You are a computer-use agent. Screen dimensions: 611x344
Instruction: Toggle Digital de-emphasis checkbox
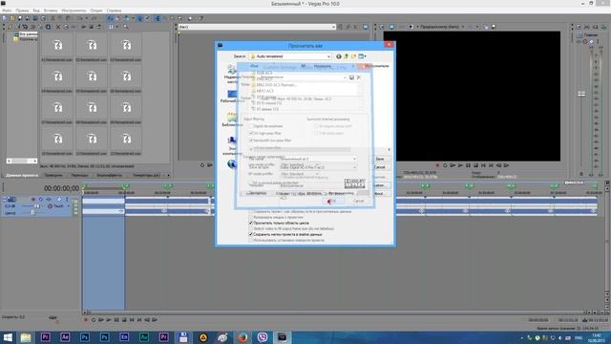click(x=251, y=126)
